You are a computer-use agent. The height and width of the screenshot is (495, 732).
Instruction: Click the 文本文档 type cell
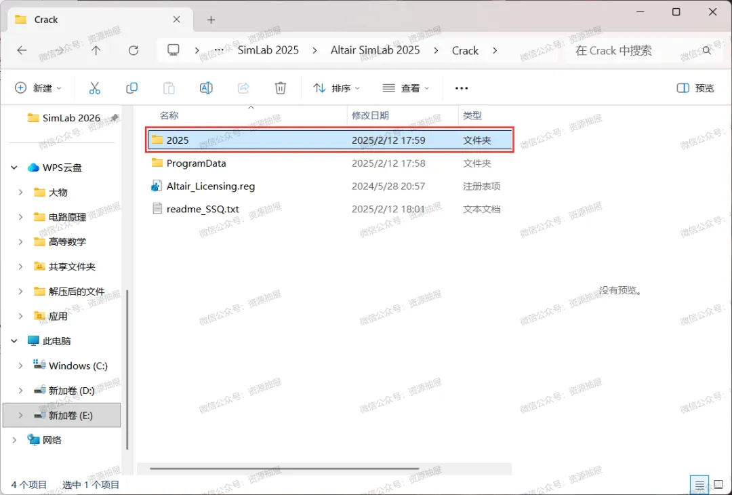pos(481,209)
